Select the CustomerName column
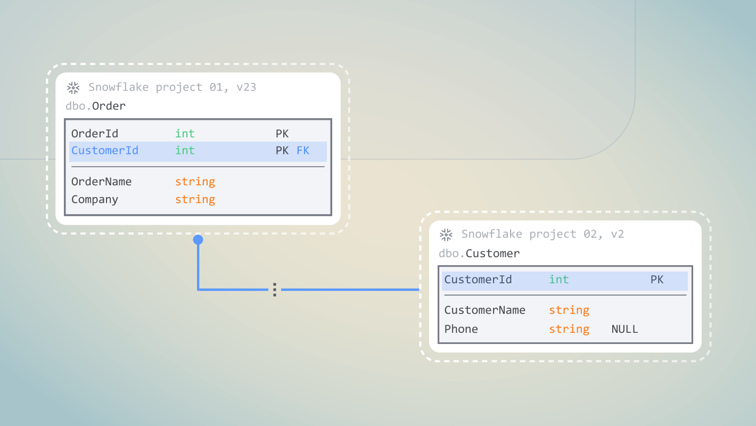The width and height of the screenshot is (756, 426). pyautogui.click(x=485, y=310)
